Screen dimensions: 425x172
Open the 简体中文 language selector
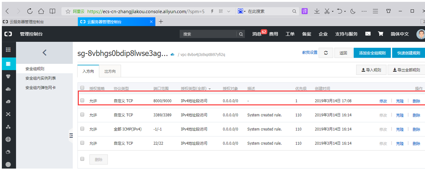click(x=399, y=34)
